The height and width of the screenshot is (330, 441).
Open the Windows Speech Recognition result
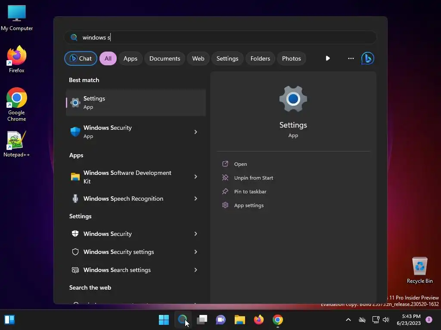point(136,199)
